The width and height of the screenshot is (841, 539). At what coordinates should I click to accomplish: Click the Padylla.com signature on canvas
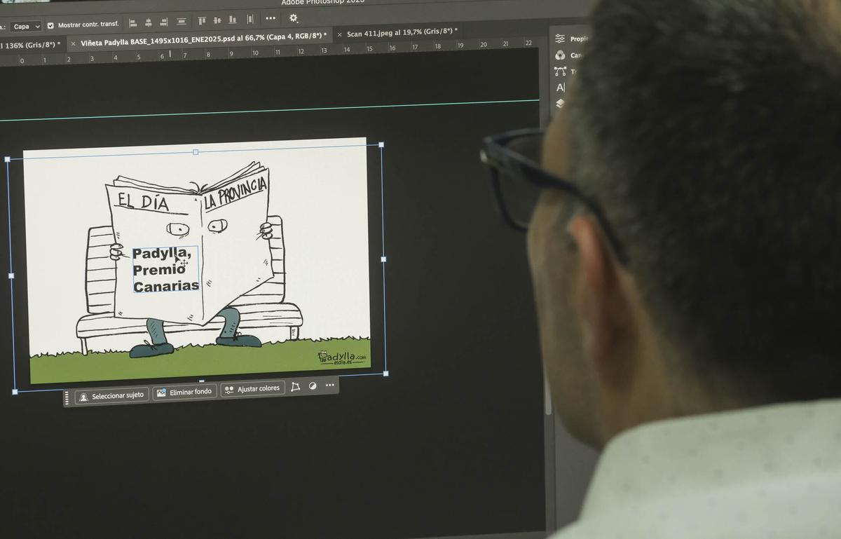click(x=342, y=357)
